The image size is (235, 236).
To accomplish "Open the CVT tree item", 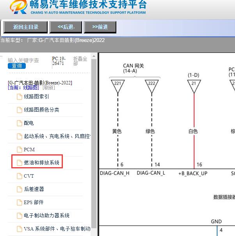I will (29, 176).
